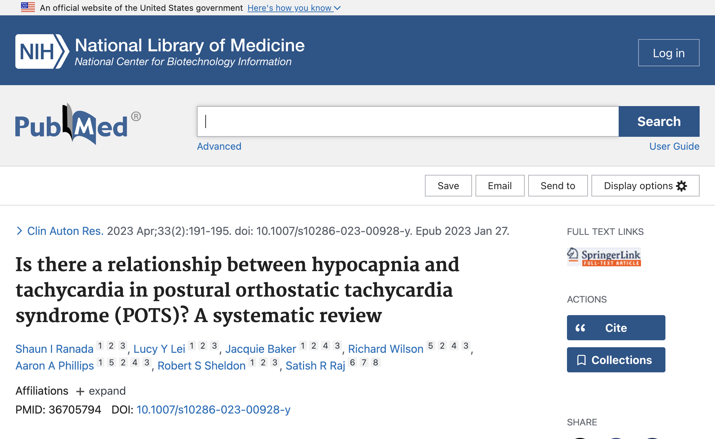The width and height of the screenshot is (715, 439).
Task: Open author Jacquie Baker
Action: [x=260, y=349]
